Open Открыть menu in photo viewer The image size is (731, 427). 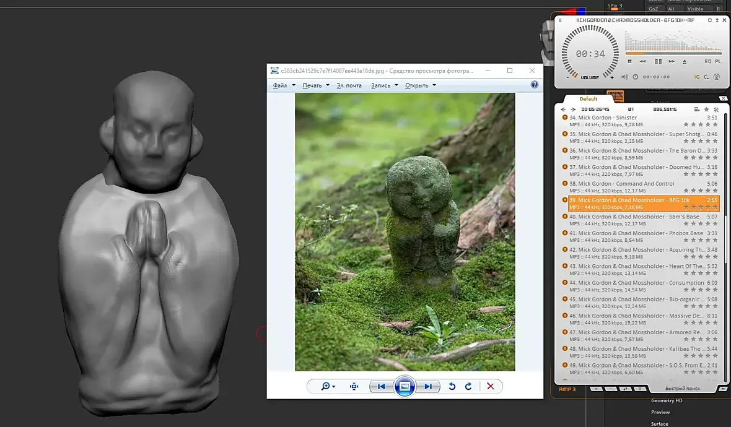coord(416,85)
